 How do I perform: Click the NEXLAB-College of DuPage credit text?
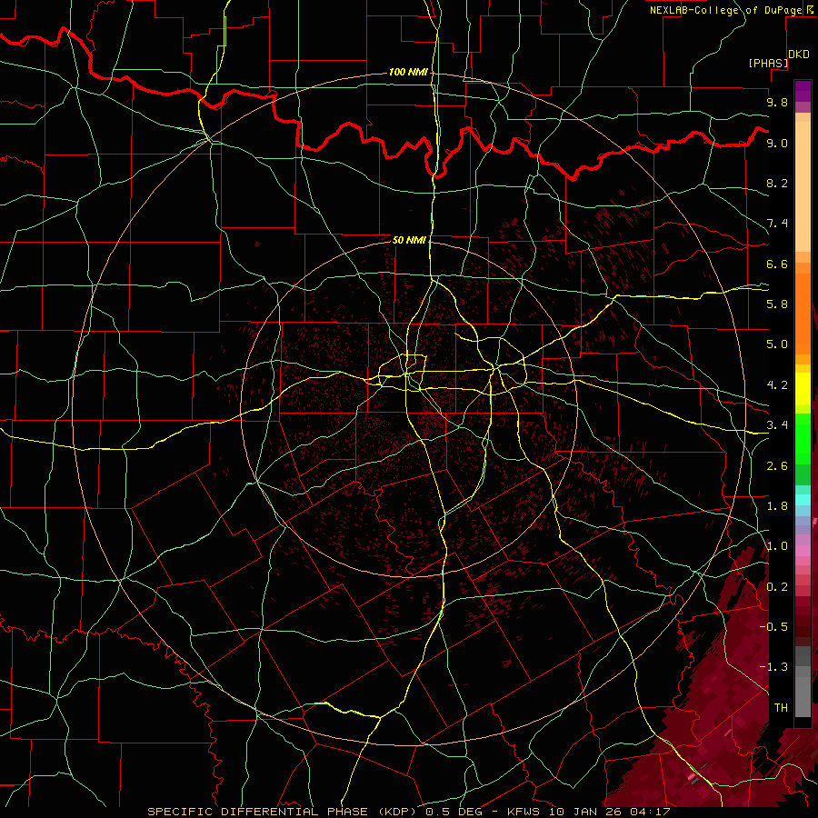(x=725, y=10)
